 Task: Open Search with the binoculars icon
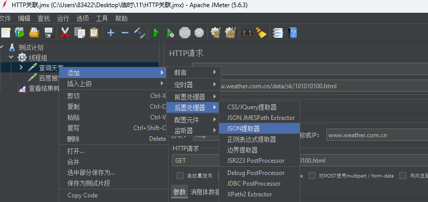247,33
